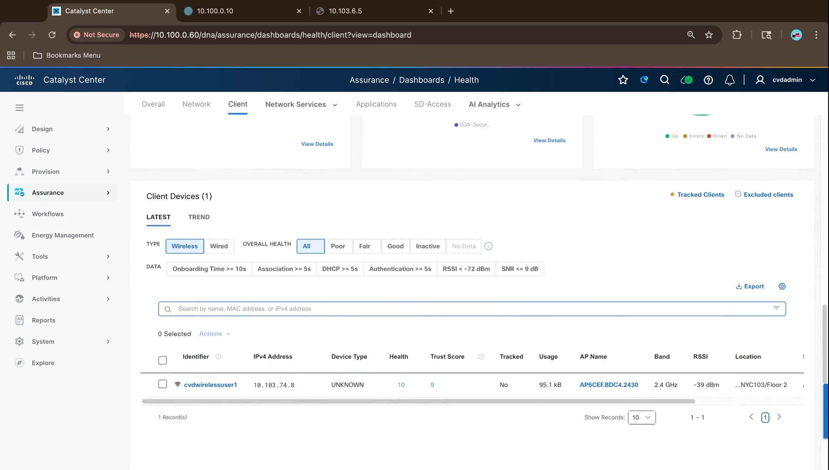Switch to the Network tab
829x470 pixels.
(x=196, y=104)
